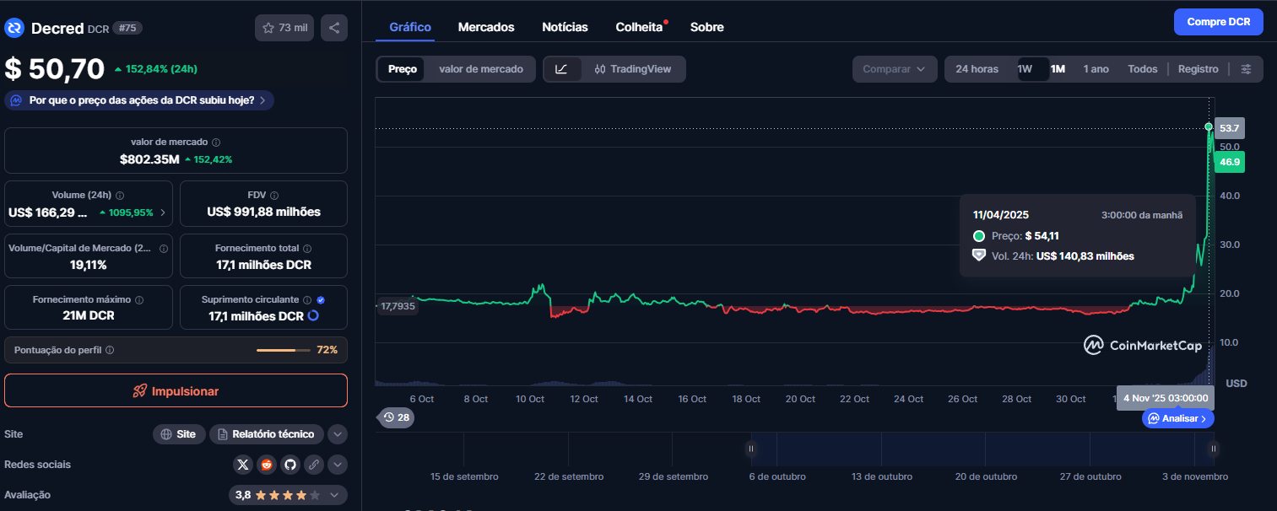Open the chart filter sliders icon beside Registro
The width and height of the screenshot is (1277, 511).
coord(1247,69)
